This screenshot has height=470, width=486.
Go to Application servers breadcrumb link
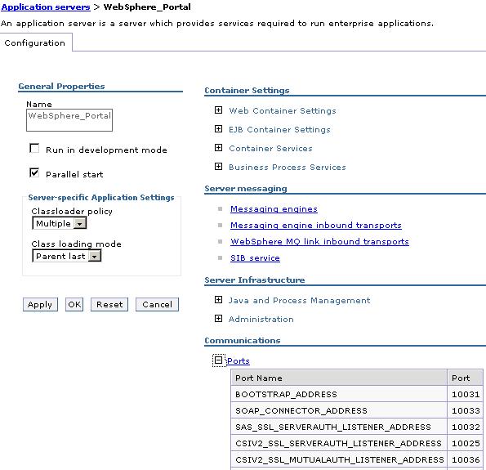[x=46, y=7]
